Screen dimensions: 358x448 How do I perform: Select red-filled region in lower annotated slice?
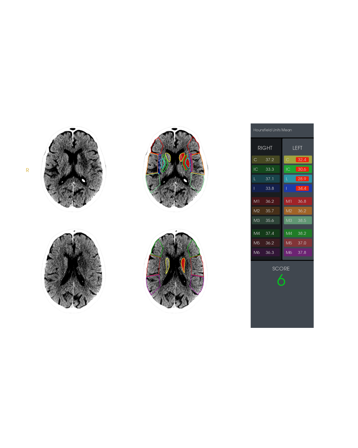pyautogui.click(x=183, y=264)
